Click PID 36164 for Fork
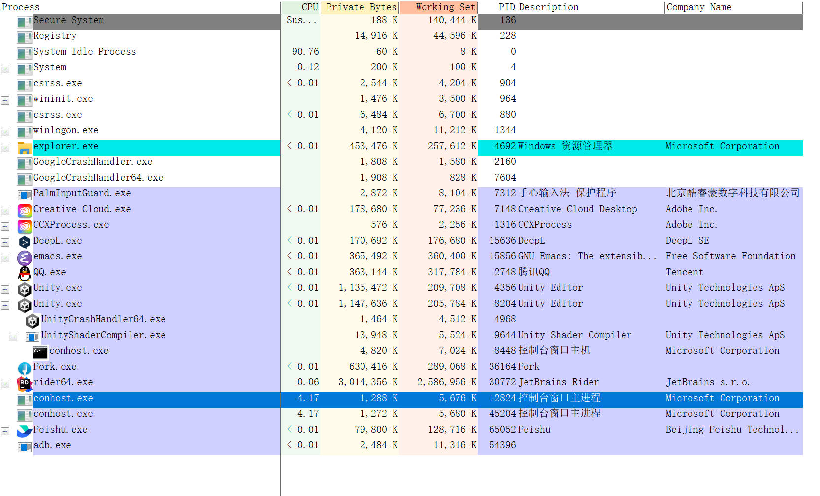Image resolution: width=820 pixels, height=496 pixels. click(502, 367)
